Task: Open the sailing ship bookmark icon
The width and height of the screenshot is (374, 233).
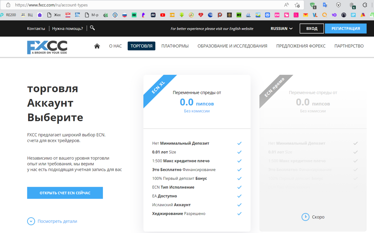Action: tap(248, 15)
